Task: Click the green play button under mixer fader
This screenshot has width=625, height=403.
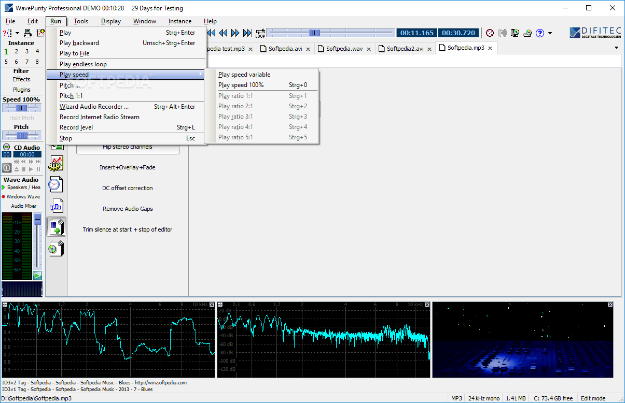Action: (x=37, y=276)
